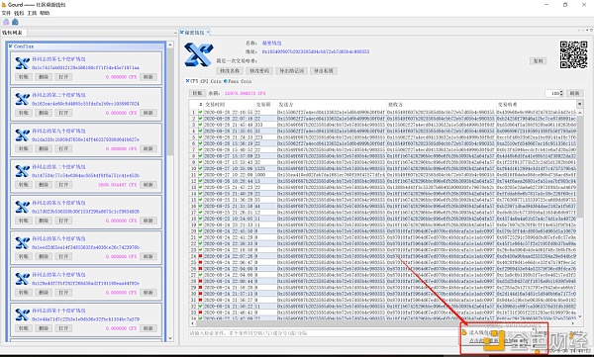
Task: Open the 文件 menu
Action: tap(6, 13)
